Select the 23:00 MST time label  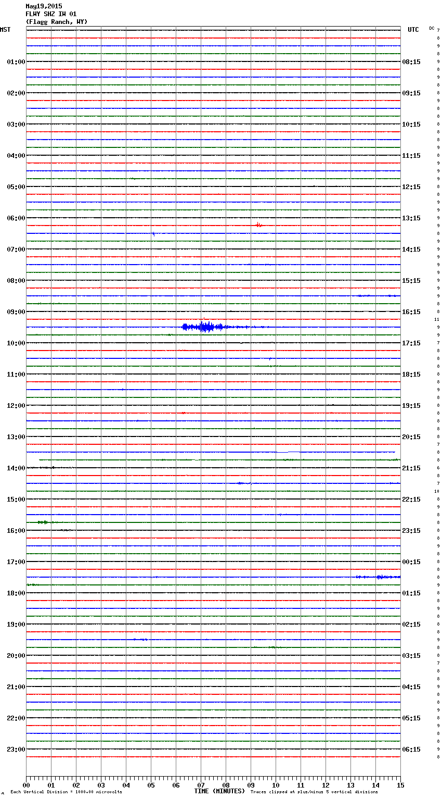(16, 750)
